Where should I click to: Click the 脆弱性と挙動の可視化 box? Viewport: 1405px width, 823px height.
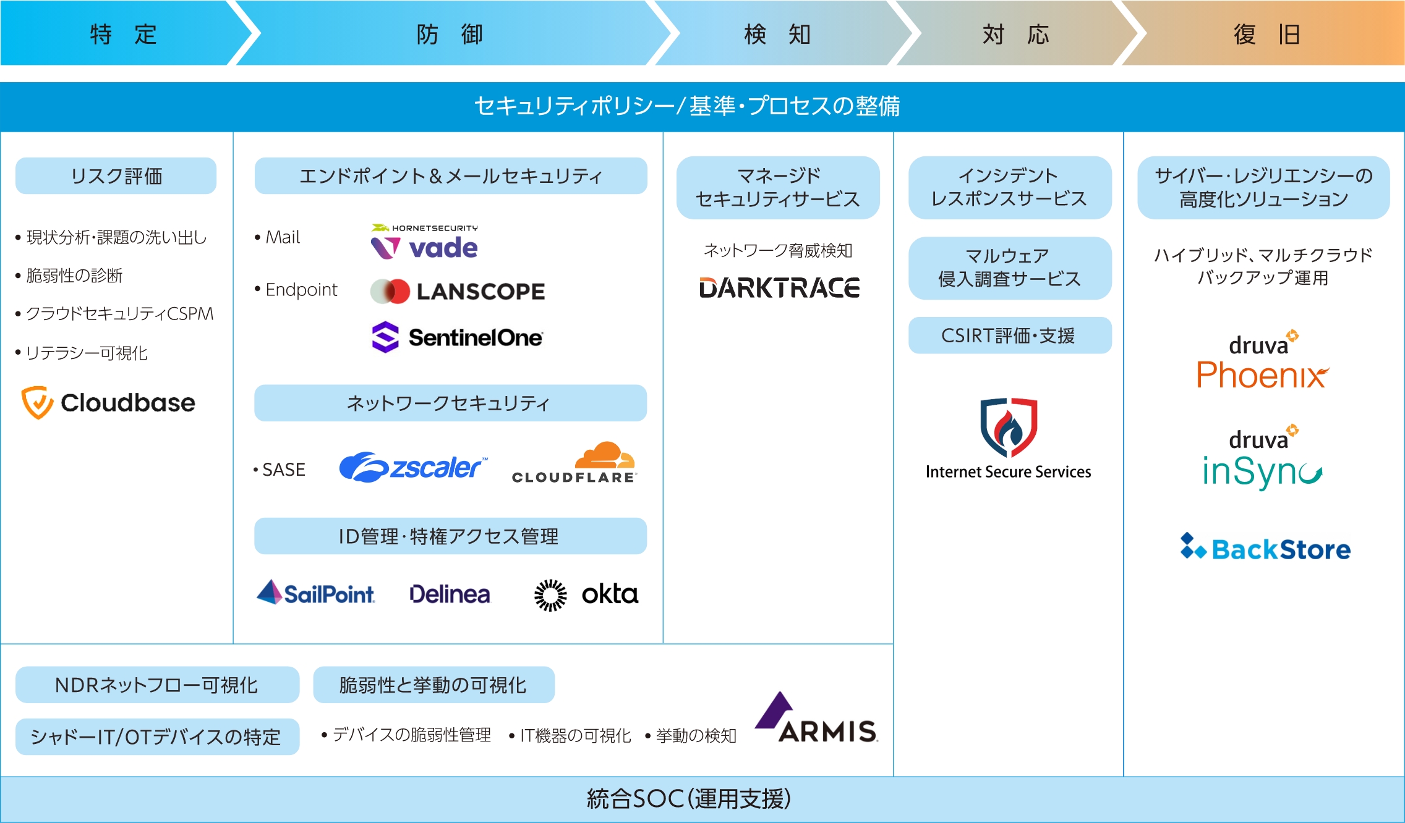[433, 685]
